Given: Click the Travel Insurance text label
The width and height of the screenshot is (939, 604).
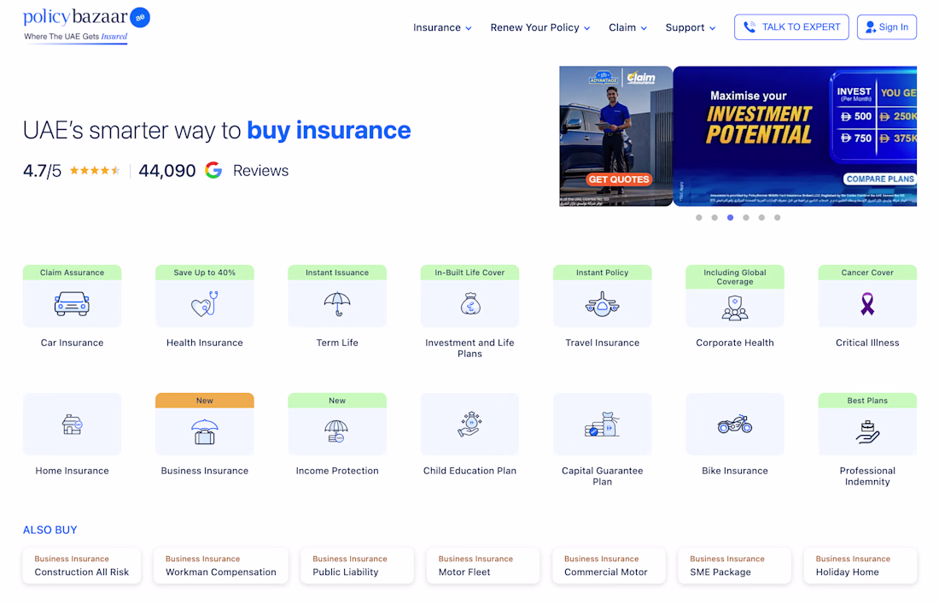Looking at the screenshot, I should 603,343.
